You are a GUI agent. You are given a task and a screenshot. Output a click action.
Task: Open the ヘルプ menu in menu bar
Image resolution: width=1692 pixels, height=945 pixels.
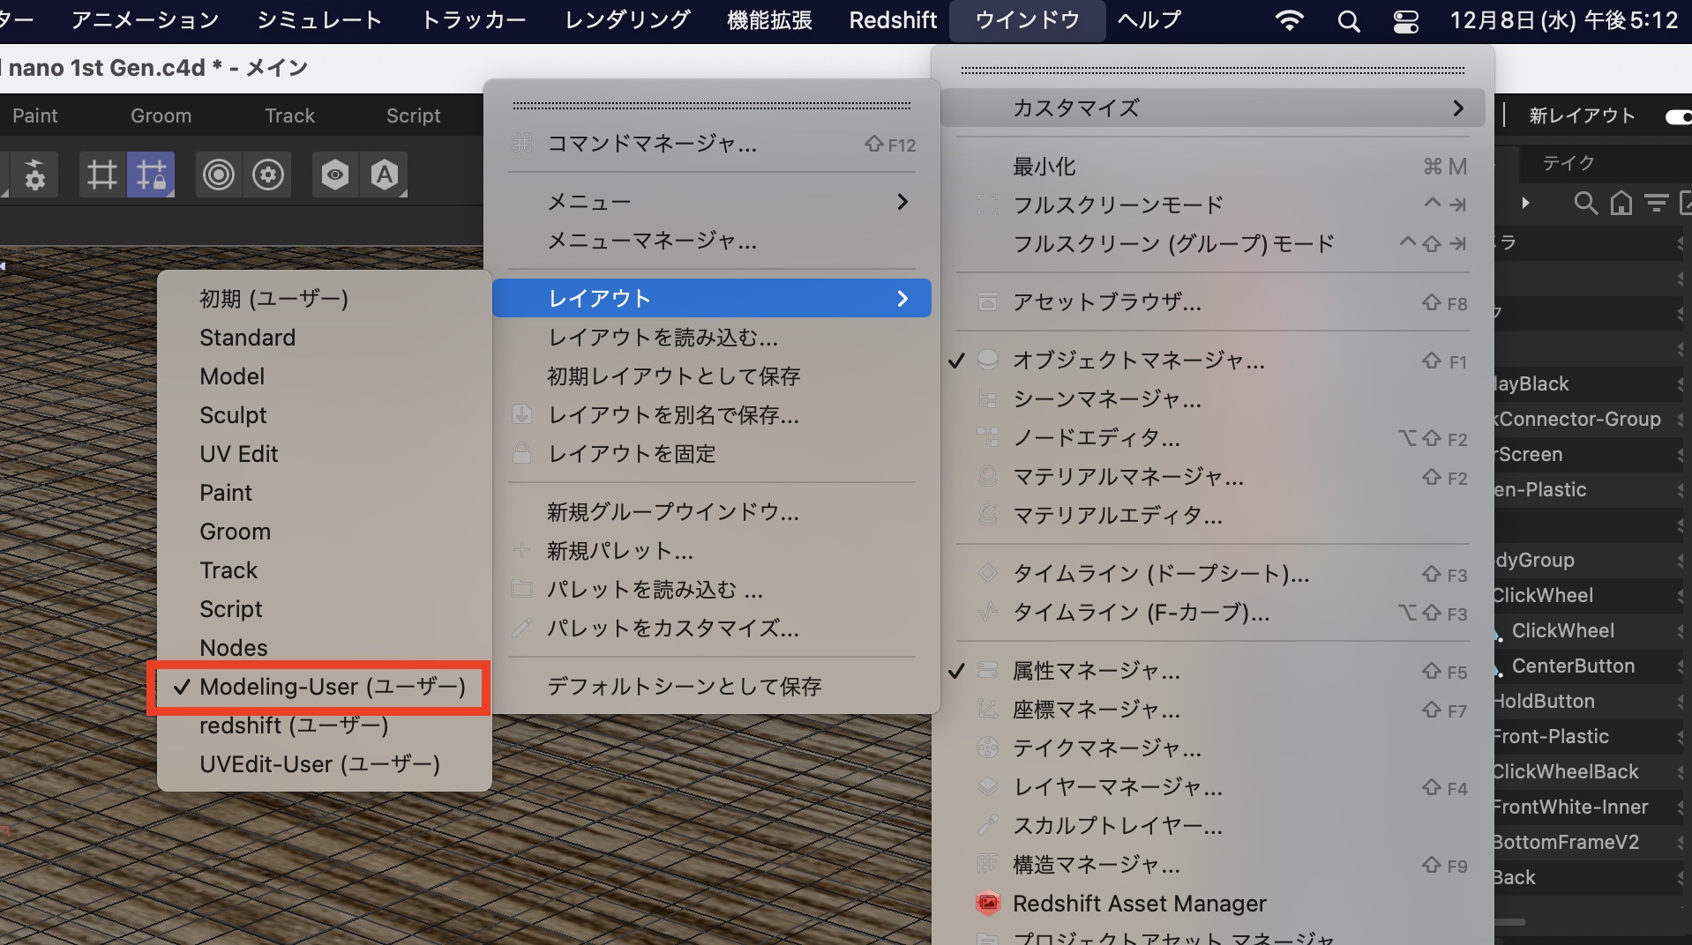coord(1149,20)
